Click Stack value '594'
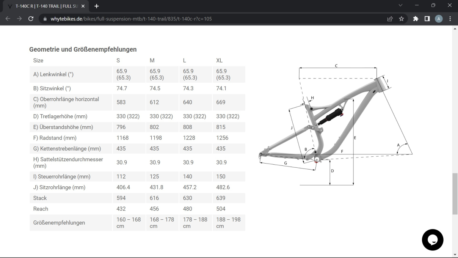The image size is (458, 258). [x=121, y=198]
